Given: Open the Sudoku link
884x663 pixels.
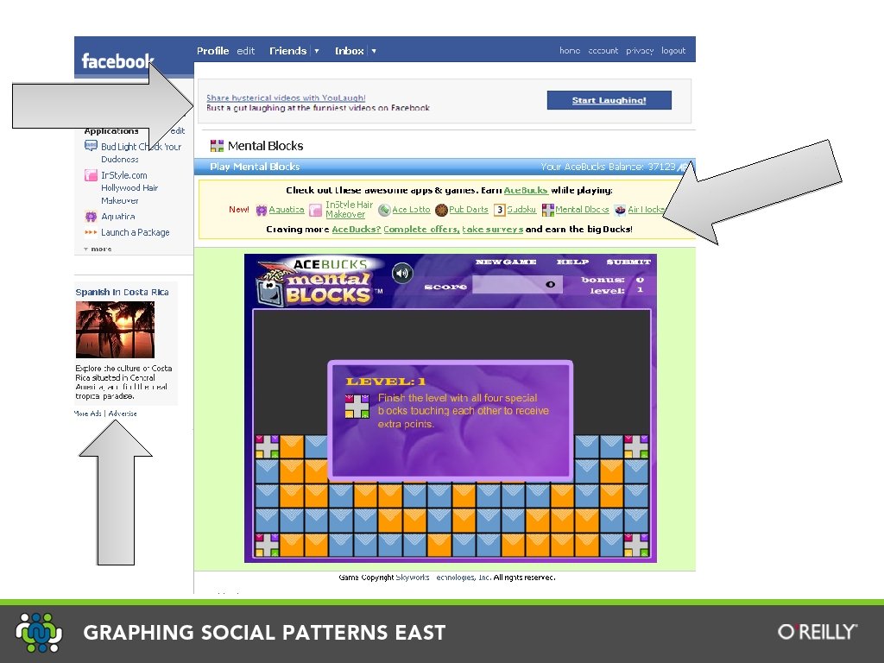Looking at the screenshot, I should [x=521, y=209].
